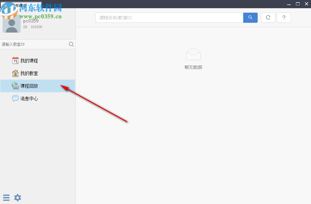The width and height of the screenshot is (311, 204).
Task: Open 我的课程 in sidebar
Action: click(38, 61)
